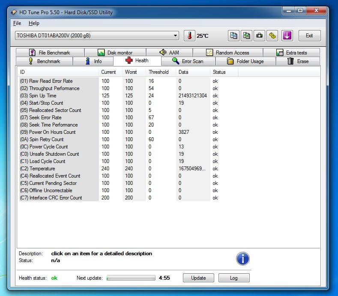The image size is (338, 296).
Task: Switch to the Extra tests tab
Action: [x=291, y=52]
